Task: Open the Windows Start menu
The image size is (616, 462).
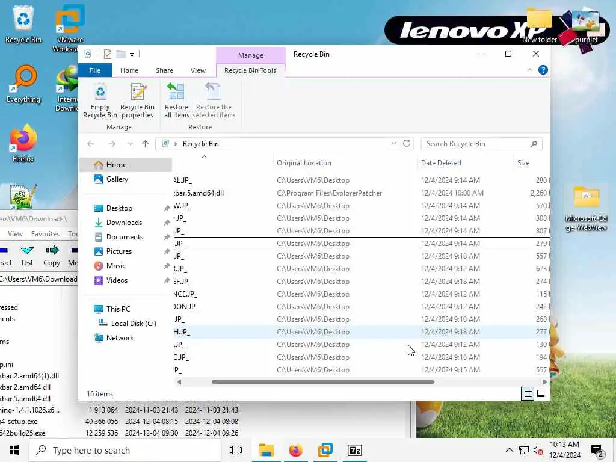Action: [14, 450]
